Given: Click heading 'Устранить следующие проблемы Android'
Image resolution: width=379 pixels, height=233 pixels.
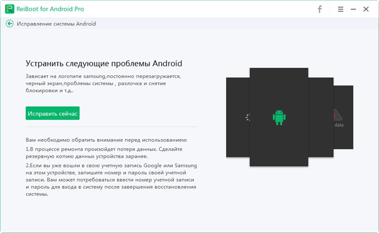Looking at the screenshot, I should tap(104, 63).
